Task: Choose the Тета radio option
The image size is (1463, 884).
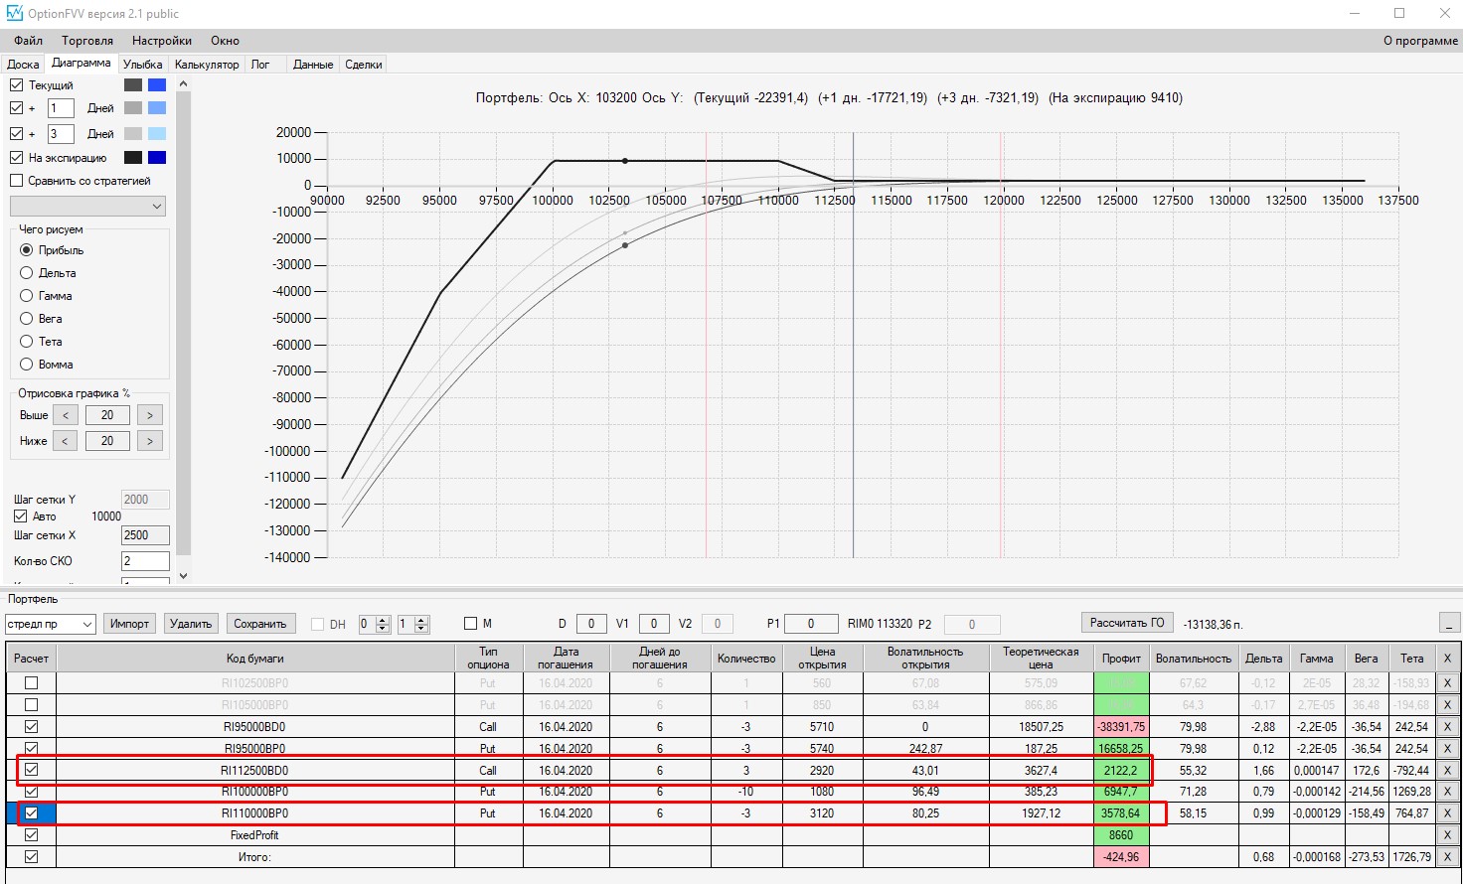Action: [x=27, y=342]
